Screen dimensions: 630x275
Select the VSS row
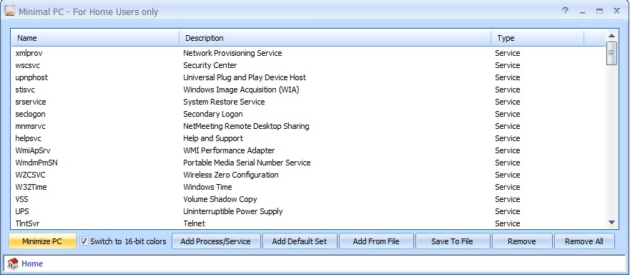pos(309,199)
